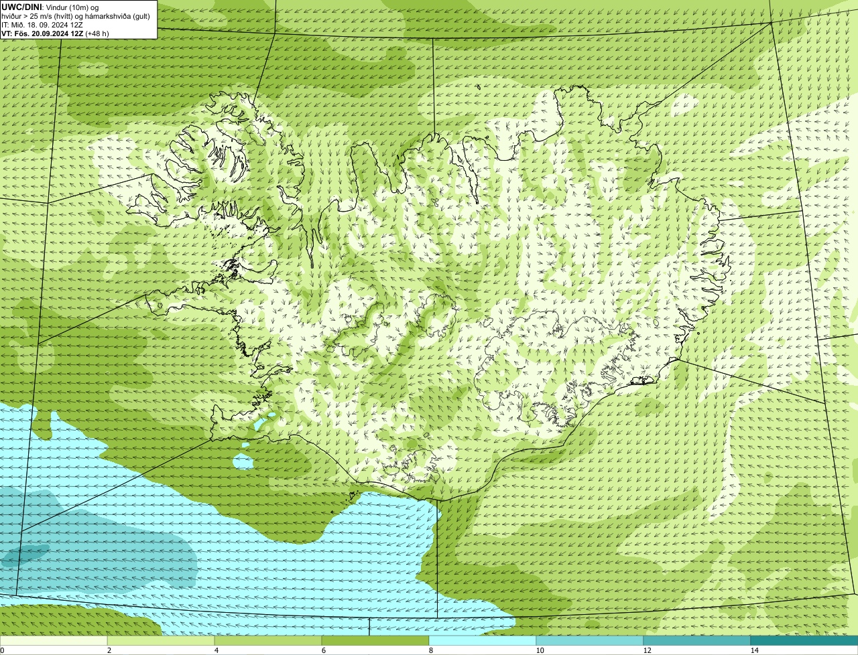Click the '8' scale label

tap(431, 650)
